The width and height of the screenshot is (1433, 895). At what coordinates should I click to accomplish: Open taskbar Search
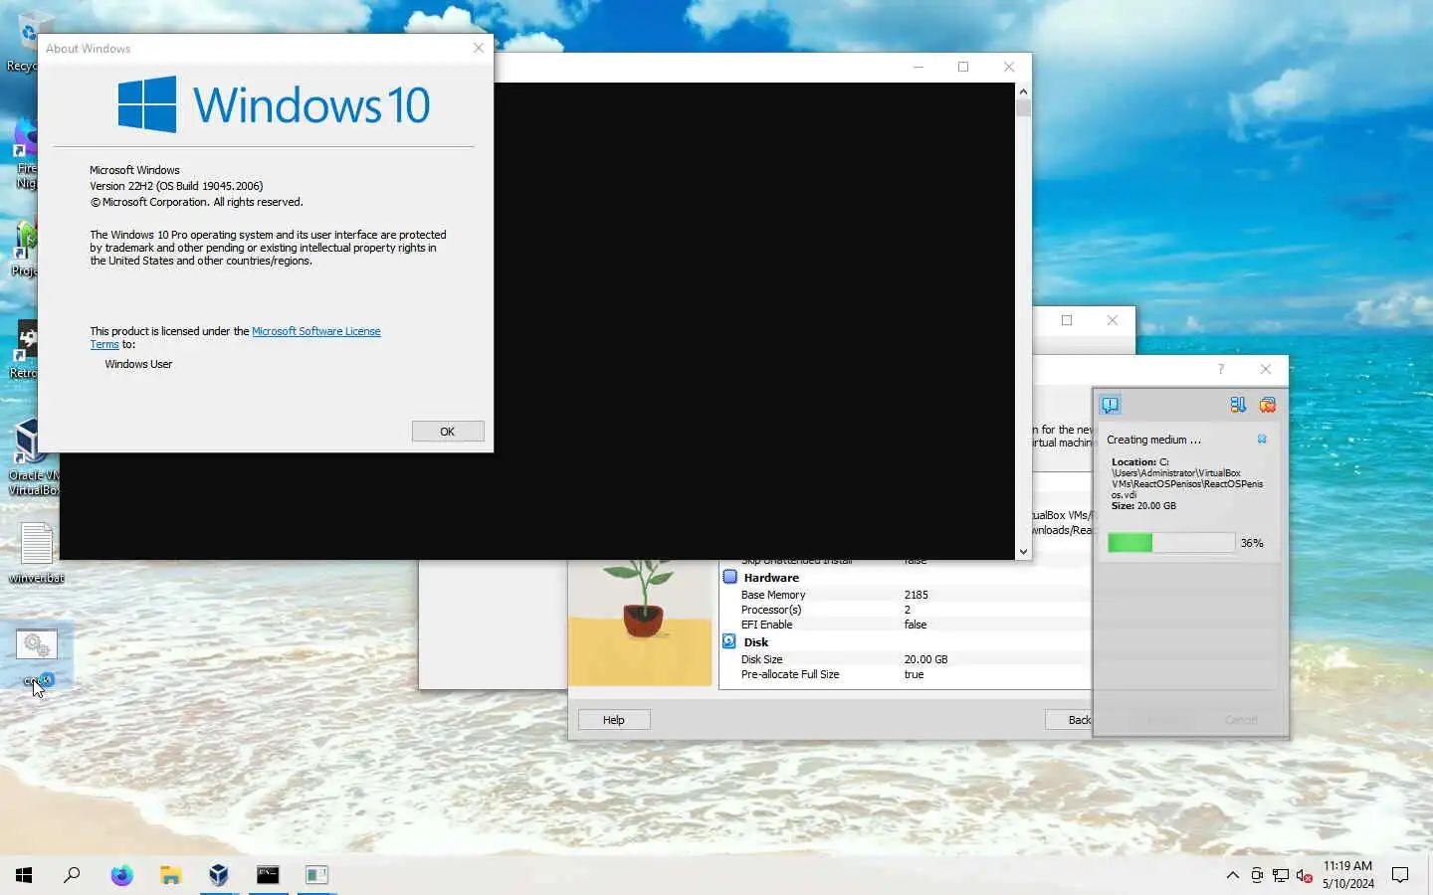pos(72,875)
